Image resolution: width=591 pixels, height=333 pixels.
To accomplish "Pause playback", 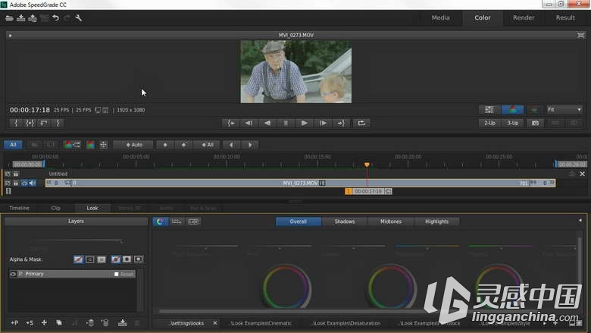I will coord(286,123).
